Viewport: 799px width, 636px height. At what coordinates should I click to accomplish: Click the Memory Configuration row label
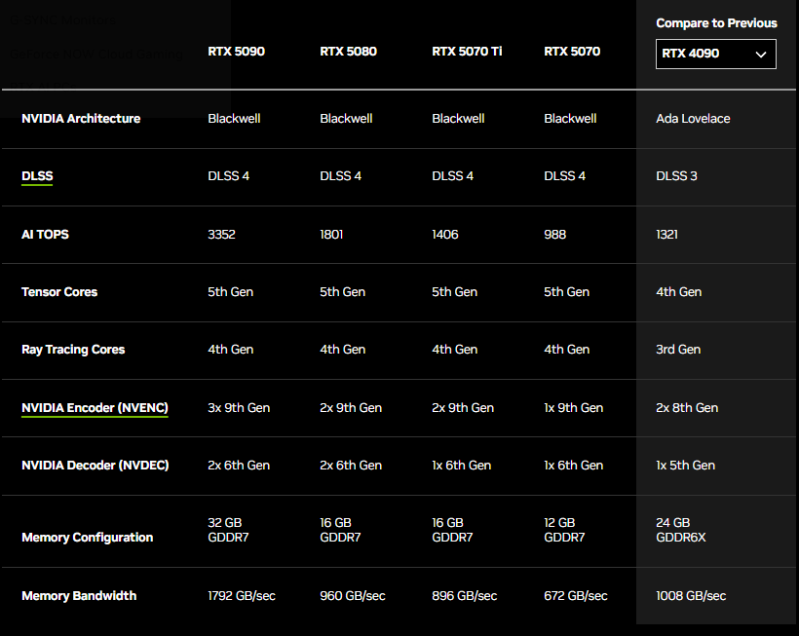click(87, 538)
